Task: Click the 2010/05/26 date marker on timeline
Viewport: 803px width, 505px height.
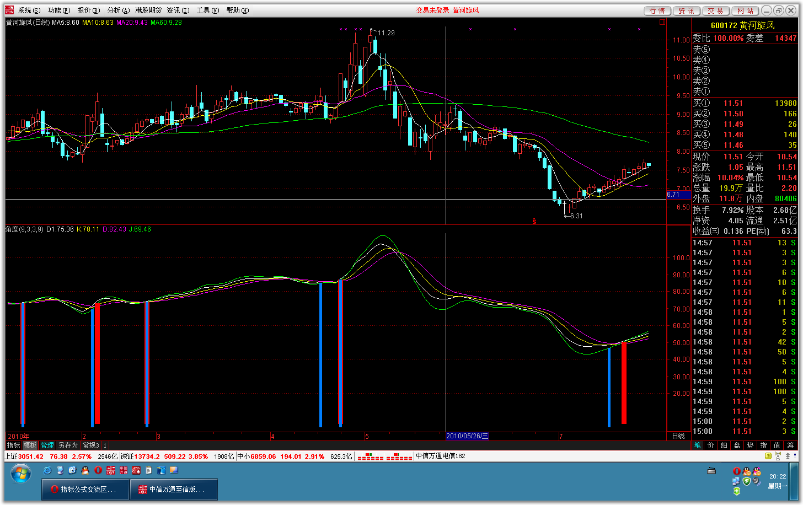Action: pyautogui.click(x=467, y=436)
